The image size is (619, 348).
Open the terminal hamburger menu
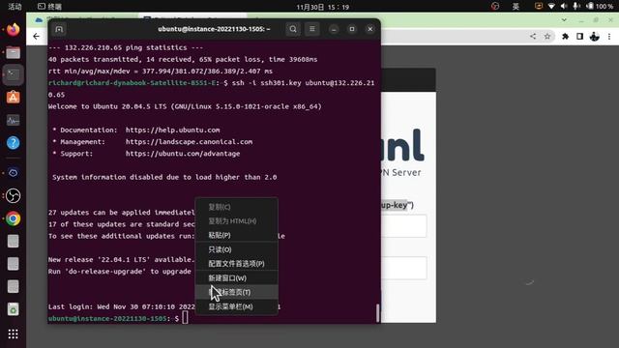pos(312,29)
